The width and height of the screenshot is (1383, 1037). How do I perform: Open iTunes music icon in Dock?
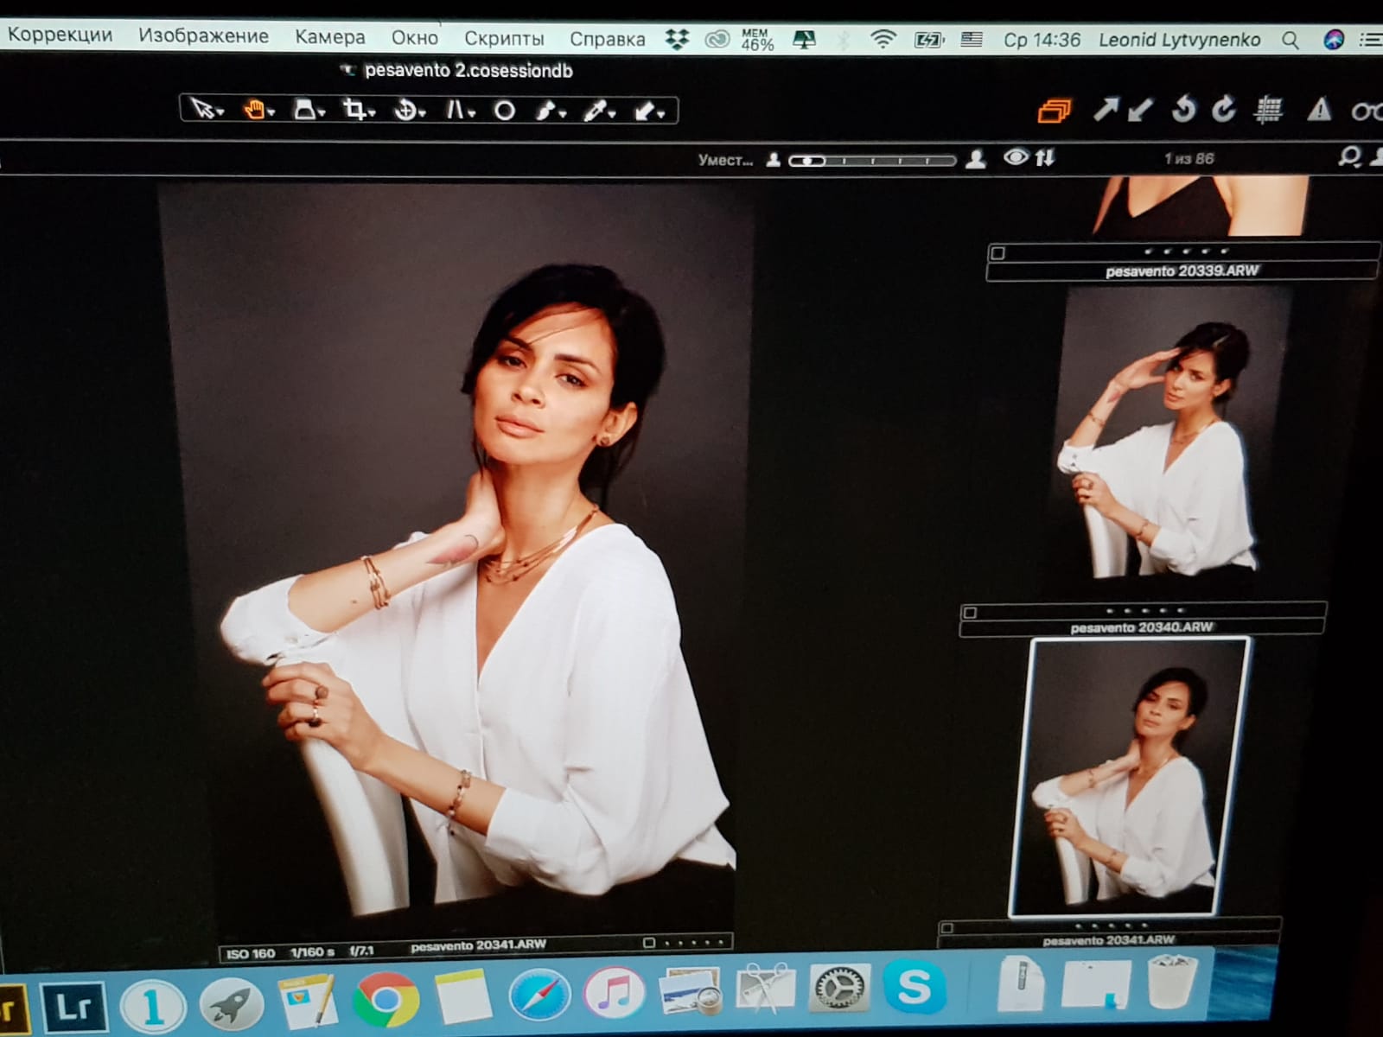click(615, 994)
